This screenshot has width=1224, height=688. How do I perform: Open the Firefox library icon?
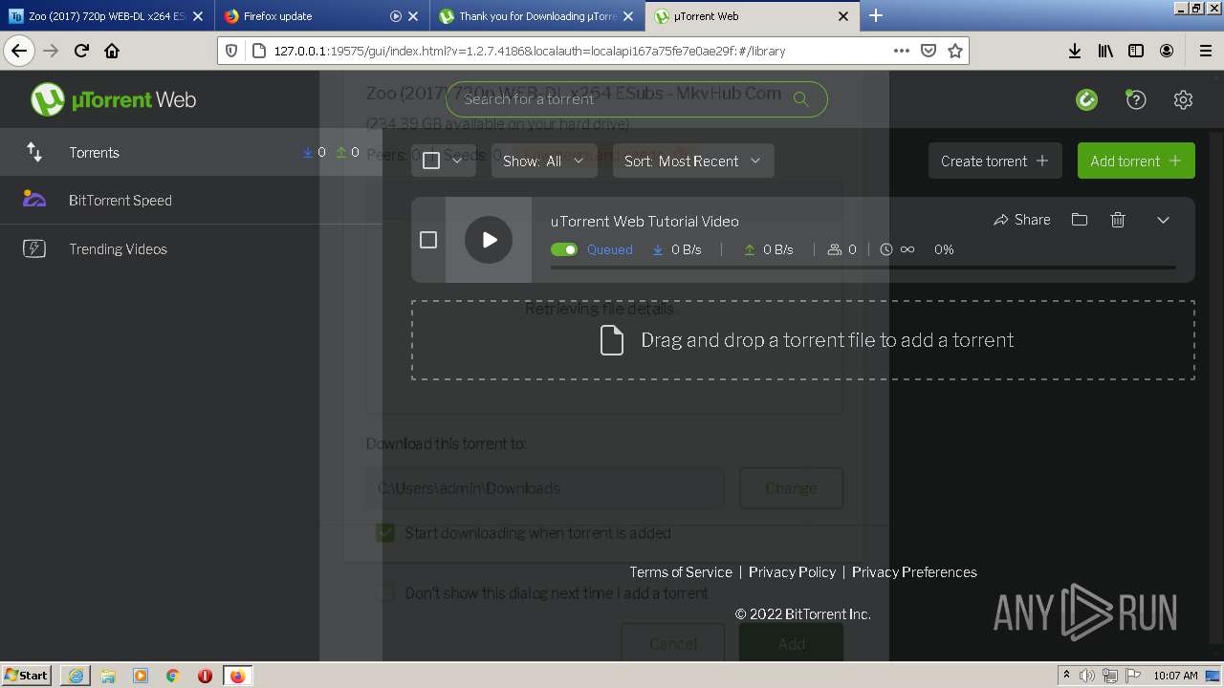[x=1105, y=51]
